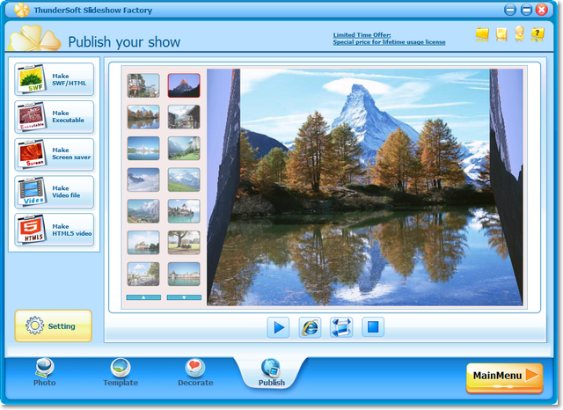Screen dimensions: 563x410
Task: Open help with question mark icon
Action: (539, 34)
